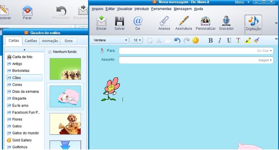Pick a highlight color with marker icon
The width and height of the screenshot is (279, 150).
coord(247,40)
